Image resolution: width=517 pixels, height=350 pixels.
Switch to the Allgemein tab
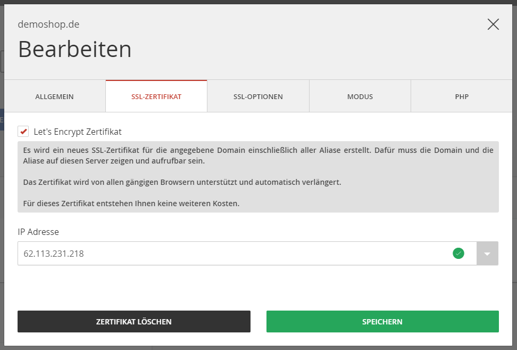[54, 96]
